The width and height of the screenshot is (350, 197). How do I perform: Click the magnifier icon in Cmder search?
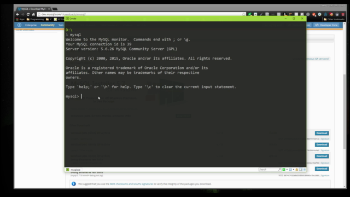279,170
